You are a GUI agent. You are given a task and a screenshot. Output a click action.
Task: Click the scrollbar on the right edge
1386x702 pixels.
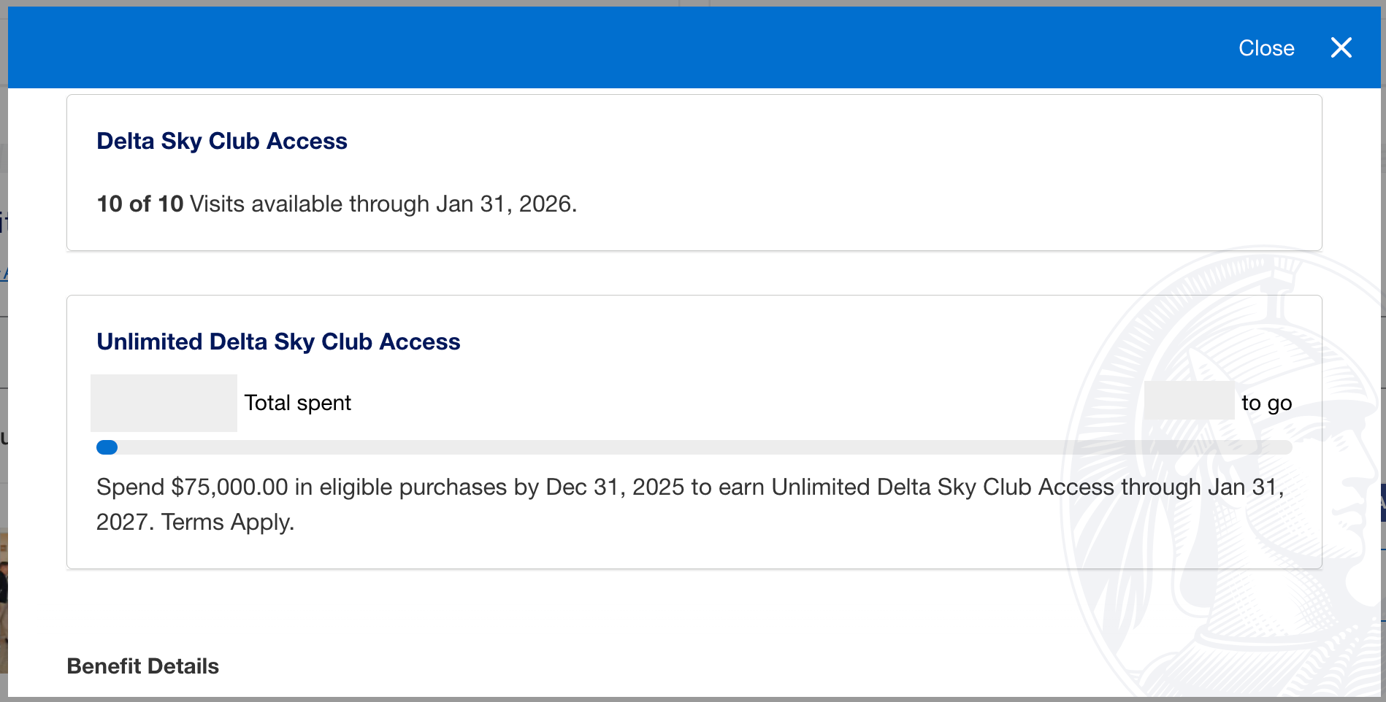[1382, 350]
